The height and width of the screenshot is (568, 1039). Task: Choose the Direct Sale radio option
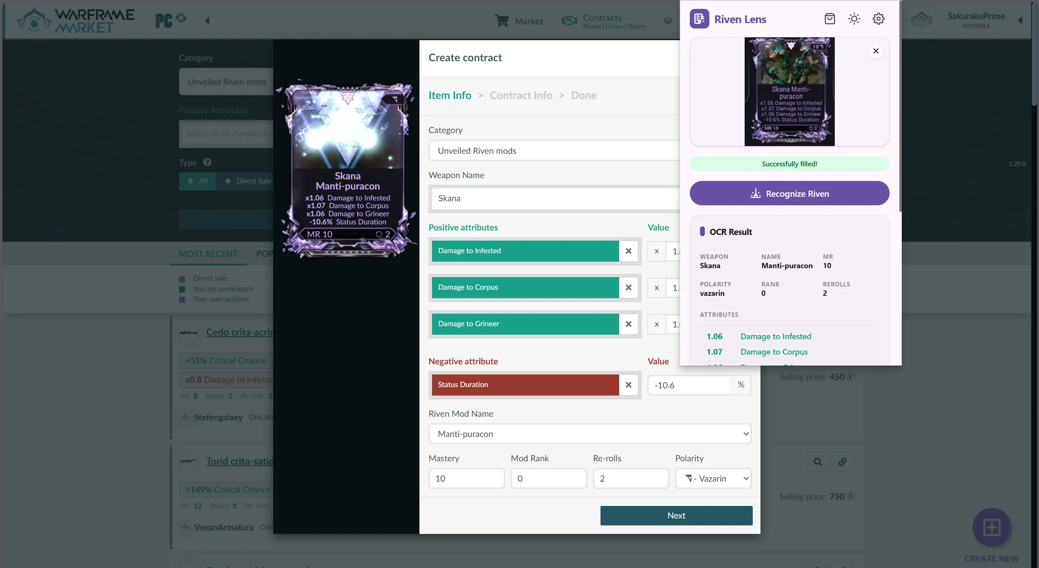click(228, 181)
